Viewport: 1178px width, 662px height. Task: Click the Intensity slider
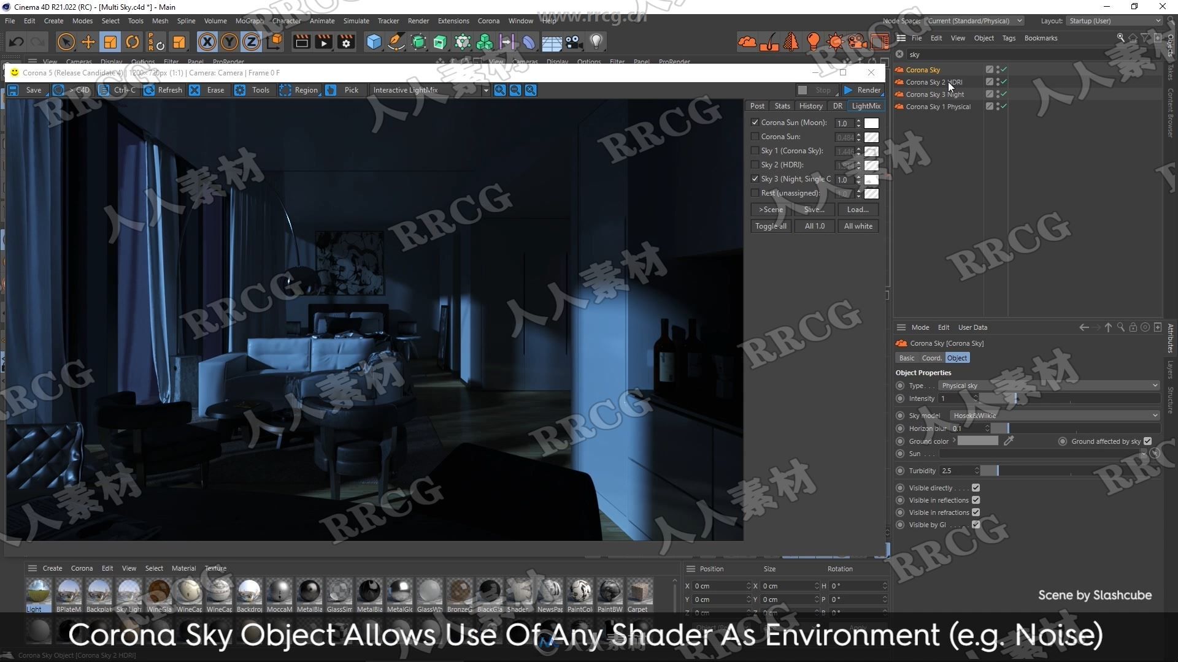1069,398
